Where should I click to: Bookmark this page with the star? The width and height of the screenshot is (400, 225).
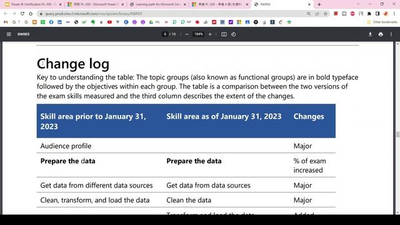pyautogui.click(x=326, y=14)
